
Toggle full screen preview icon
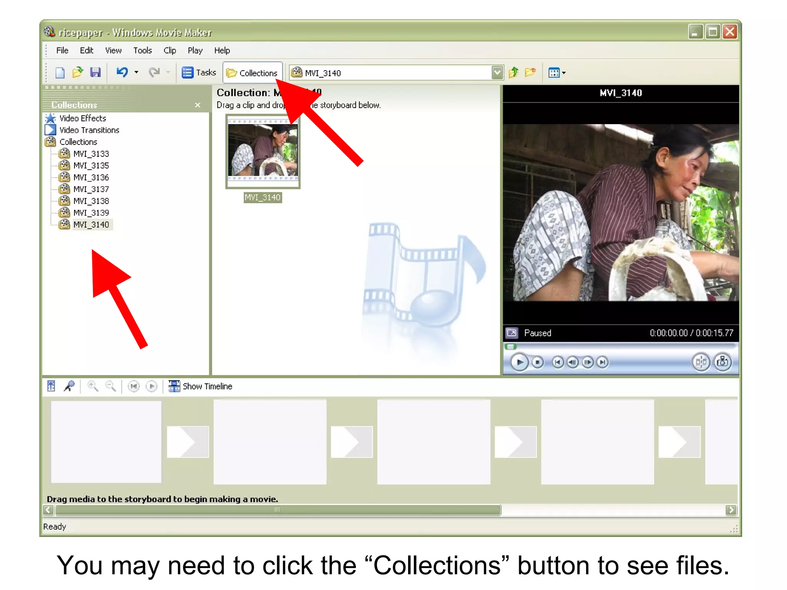(x=512, y=333)
